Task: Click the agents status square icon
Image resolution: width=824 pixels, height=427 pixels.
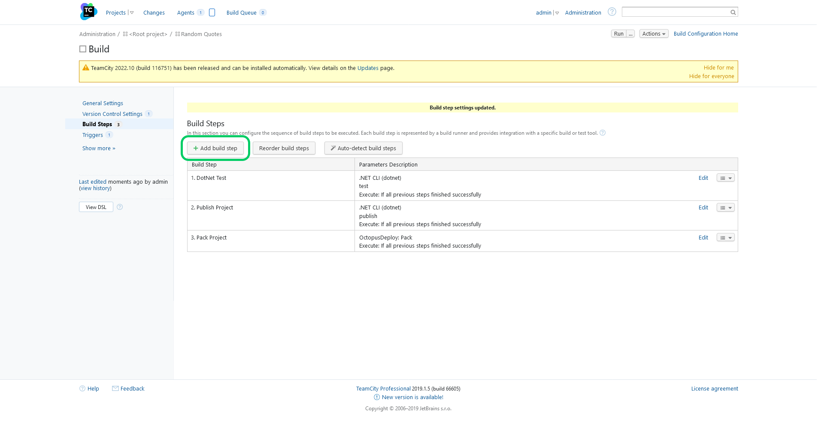Action: [x=212, y=12]
